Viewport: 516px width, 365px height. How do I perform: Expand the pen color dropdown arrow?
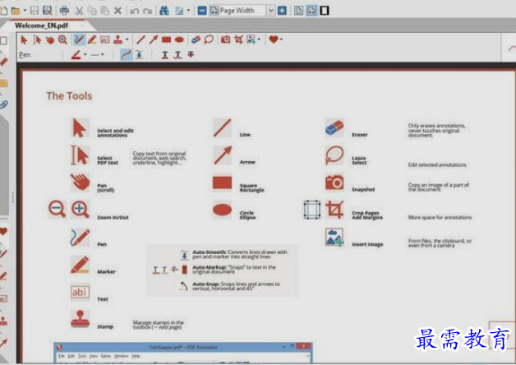click(x=85, y=55)
